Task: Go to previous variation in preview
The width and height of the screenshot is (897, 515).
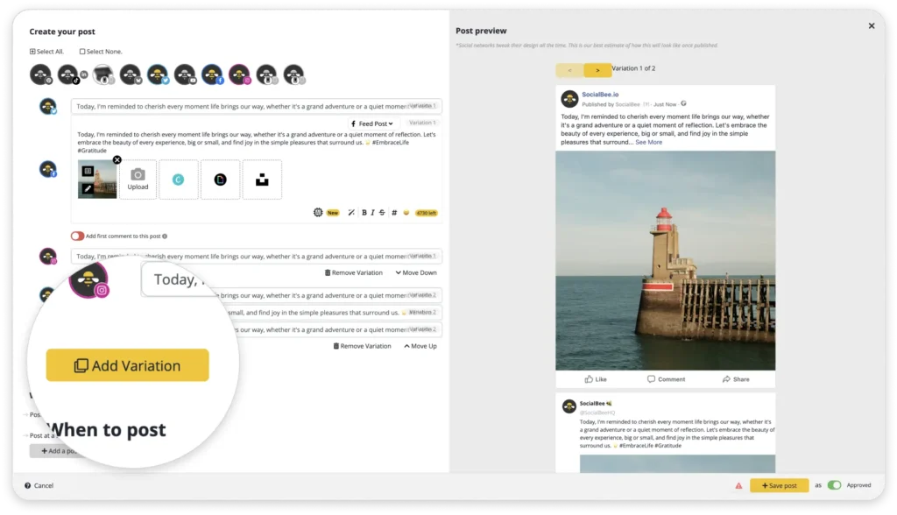Action: click(x=569, y=70)
